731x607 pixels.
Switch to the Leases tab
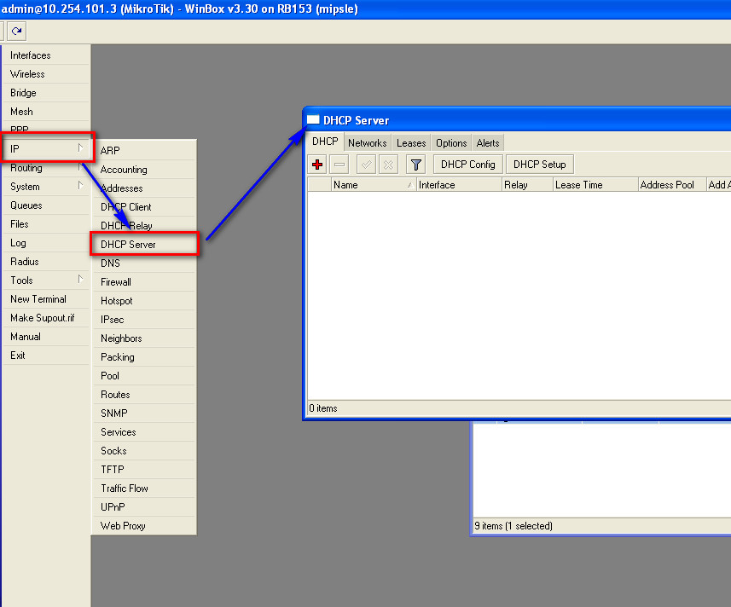[411, 143]
